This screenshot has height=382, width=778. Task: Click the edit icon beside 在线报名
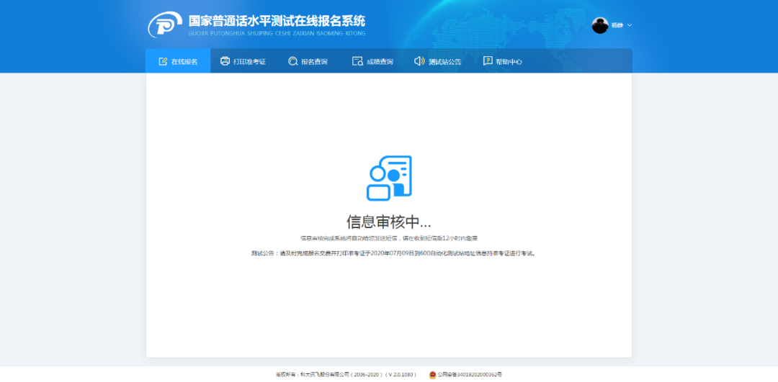(163, 61)
